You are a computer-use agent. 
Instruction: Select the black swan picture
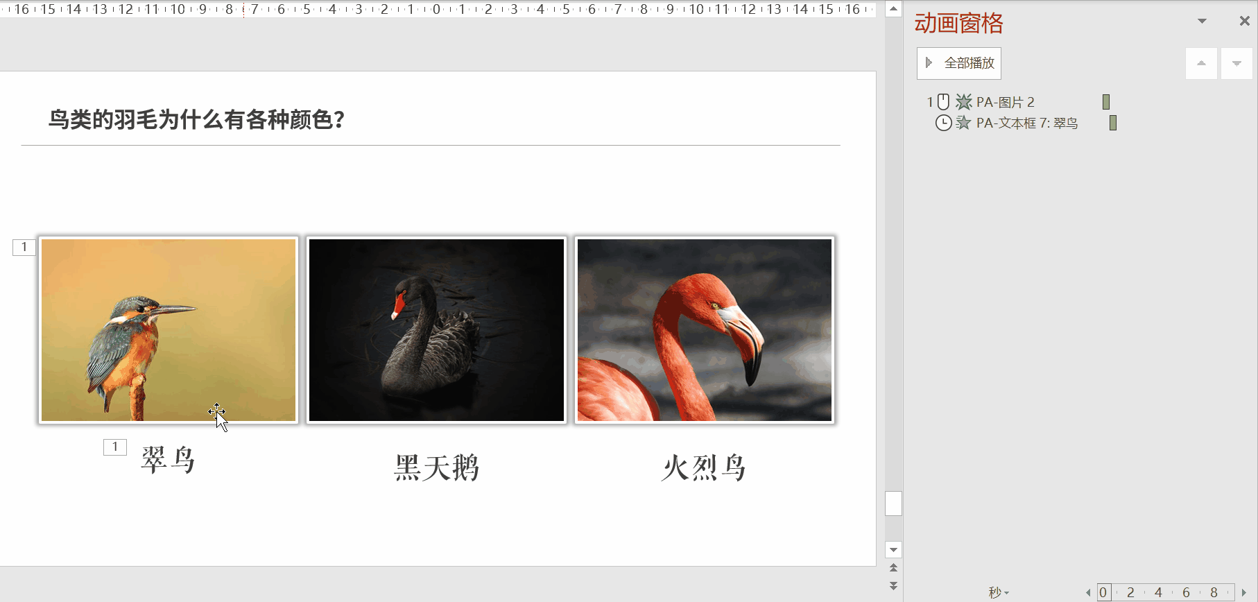(436, 330)
